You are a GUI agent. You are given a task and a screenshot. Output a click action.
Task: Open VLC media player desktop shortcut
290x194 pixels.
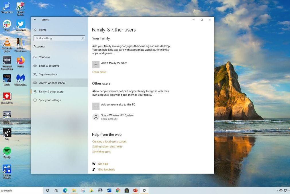(7, 43)
